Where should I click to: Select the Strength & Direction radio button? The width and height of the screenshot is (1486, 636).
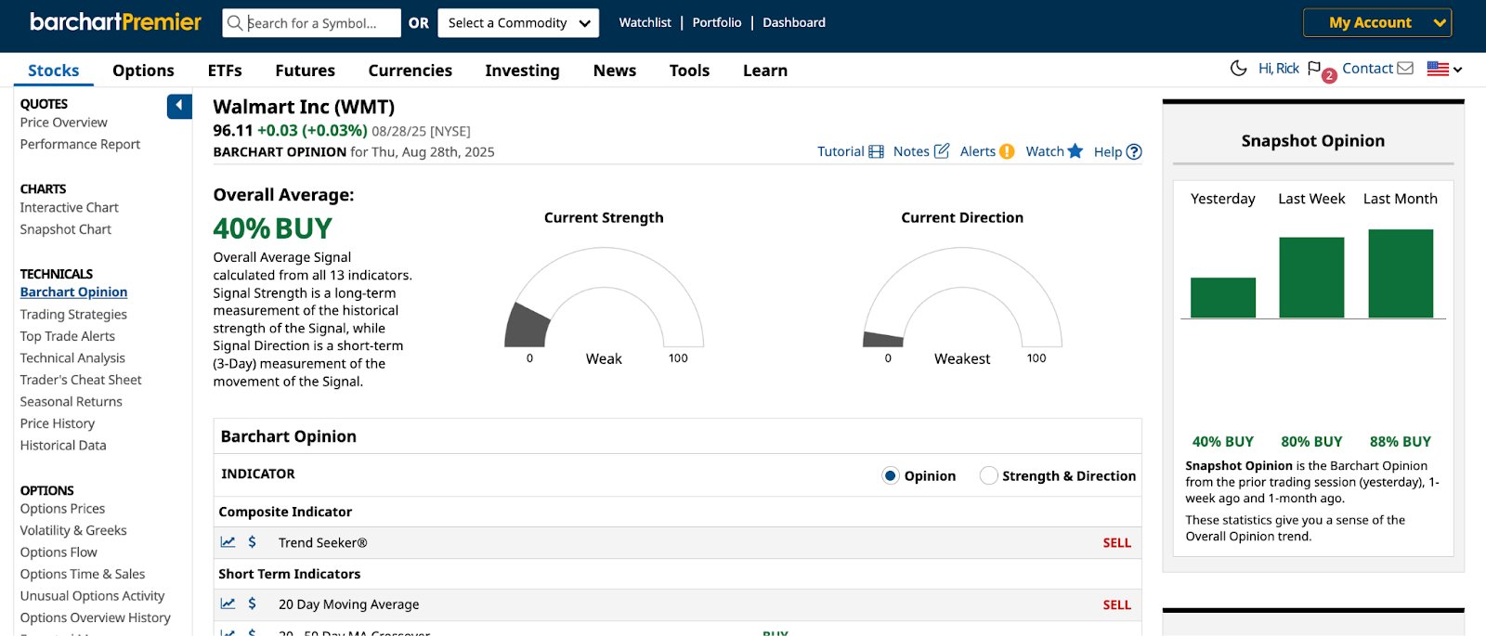click(988, 475)
